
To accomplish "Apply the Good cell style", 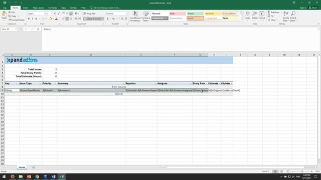I will [x=195, y=13].
